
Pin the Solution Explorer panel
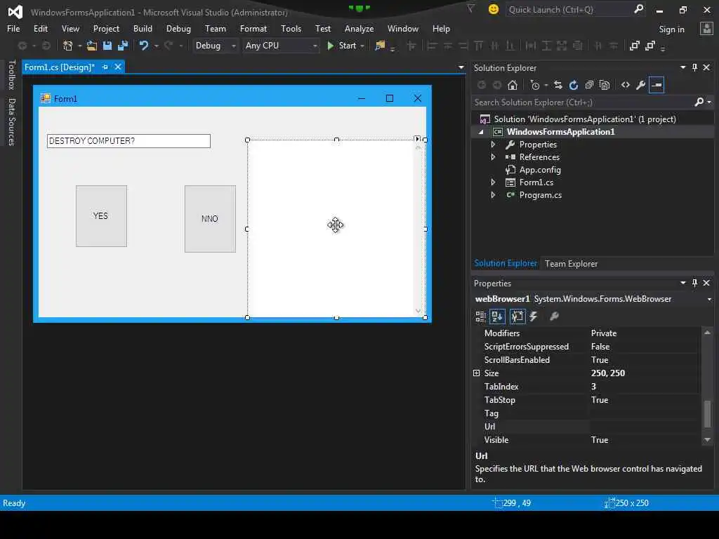point(694,67)
